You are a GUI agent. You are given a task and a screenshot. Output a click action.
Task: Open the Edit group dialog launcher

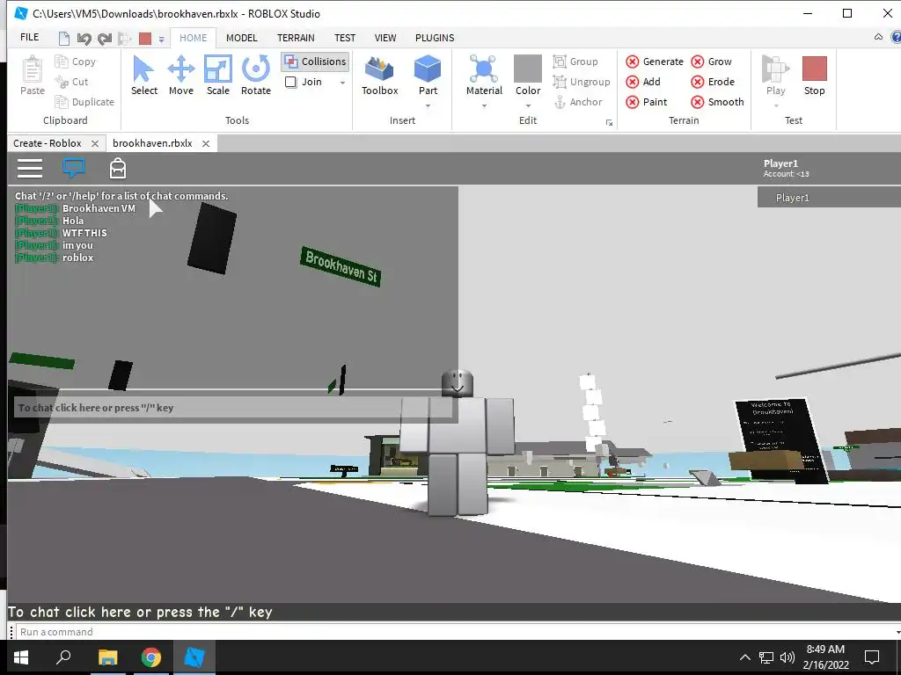click(x=609, y=122)
